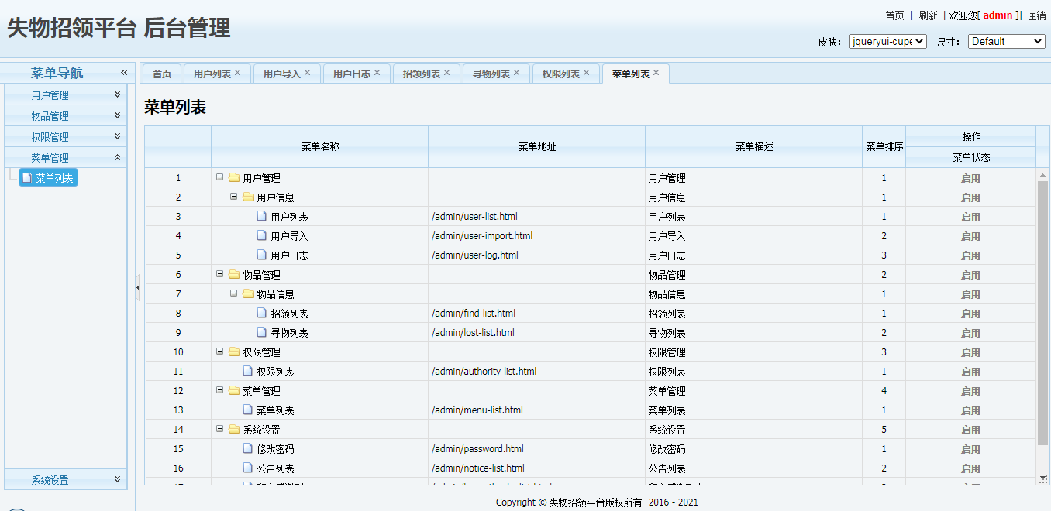Collapse the 物品信息 tree node

click(234, 293)
